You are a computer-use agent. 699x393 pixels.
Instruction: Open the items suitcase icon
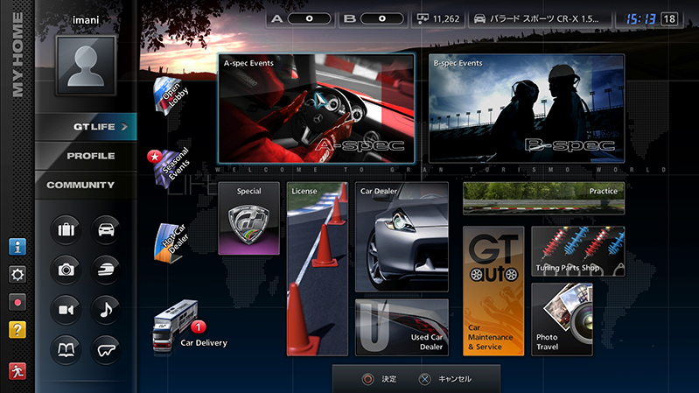(66, 229)
